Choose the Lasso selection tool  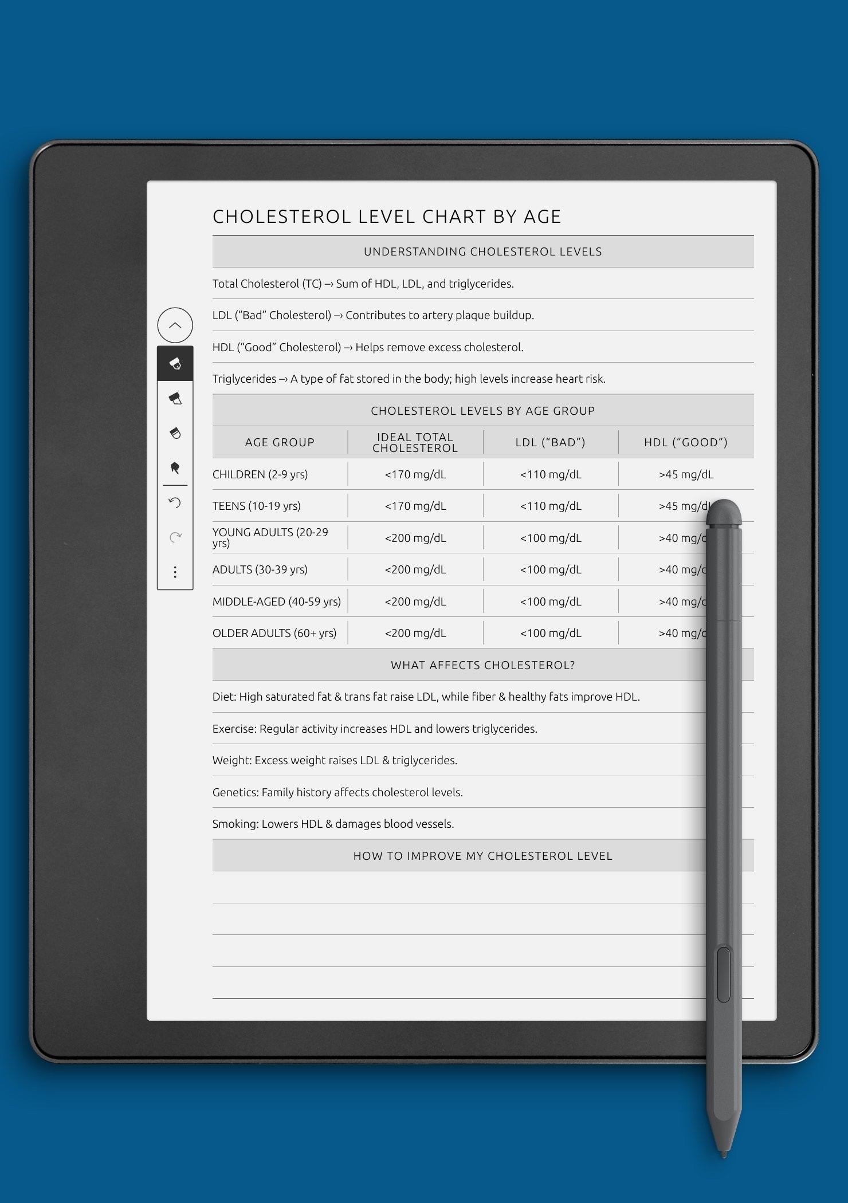pos(175,468)
